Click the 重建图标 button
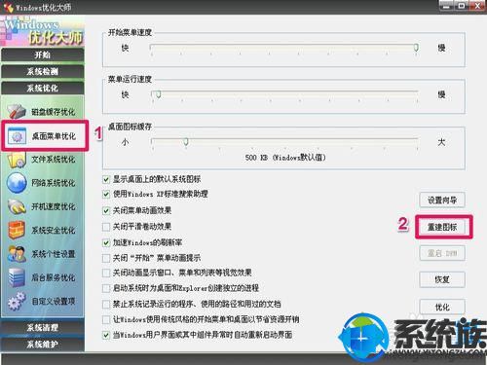 442,227
